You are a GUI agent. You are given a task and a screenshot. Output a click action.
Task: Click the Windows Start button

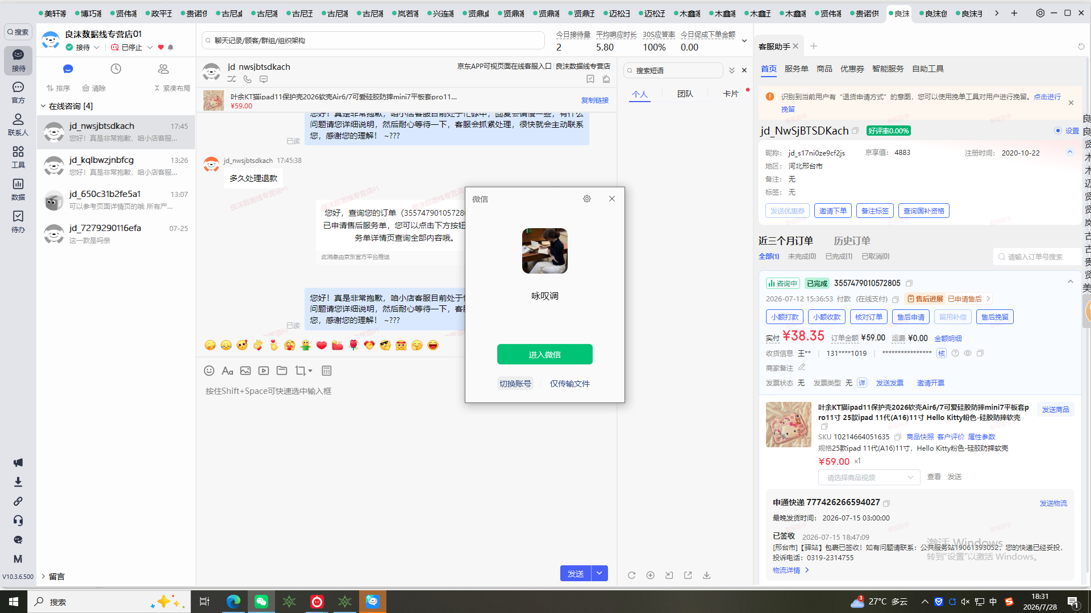(x=14, y=602)
